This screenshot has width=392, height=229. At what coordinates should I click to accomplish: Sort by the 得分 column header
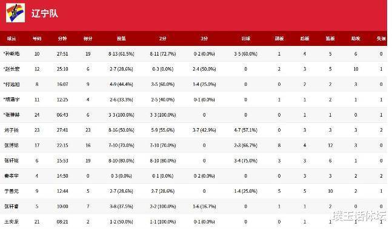[x=88, y=39]
